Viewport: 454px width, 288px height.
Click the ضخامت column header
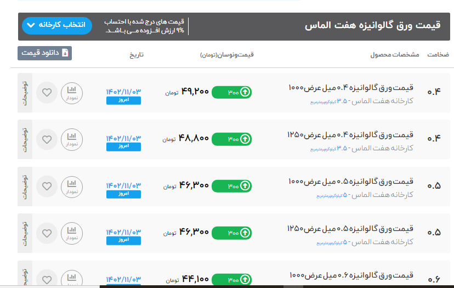(438, 55)
